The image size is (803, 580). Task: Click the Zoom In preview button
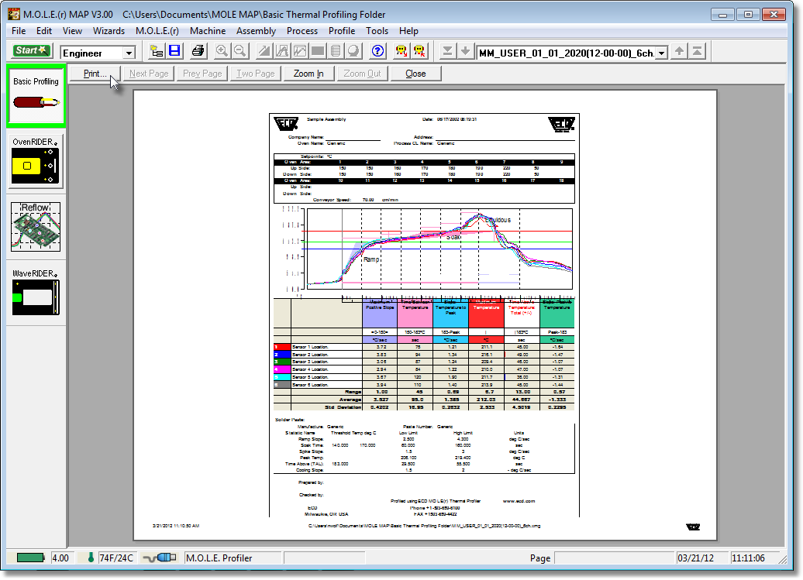pos(308,74)
